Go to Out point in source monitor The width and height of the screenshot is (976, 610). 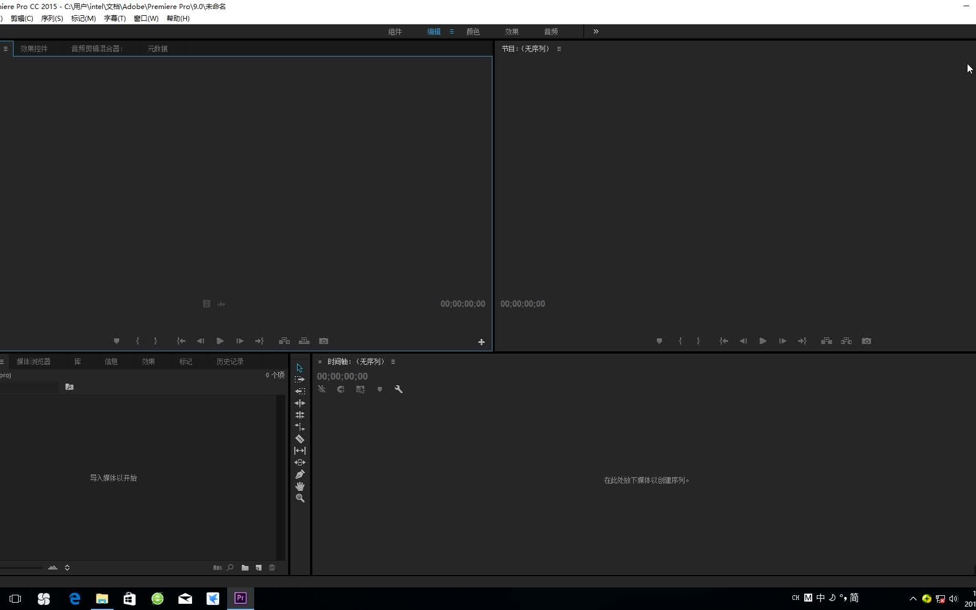click(259, 341)
